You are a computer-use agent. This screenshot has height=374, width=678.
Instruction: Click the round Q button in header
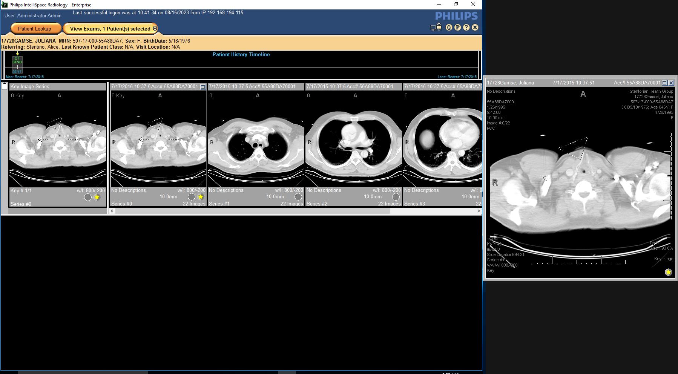pos(449,28)
